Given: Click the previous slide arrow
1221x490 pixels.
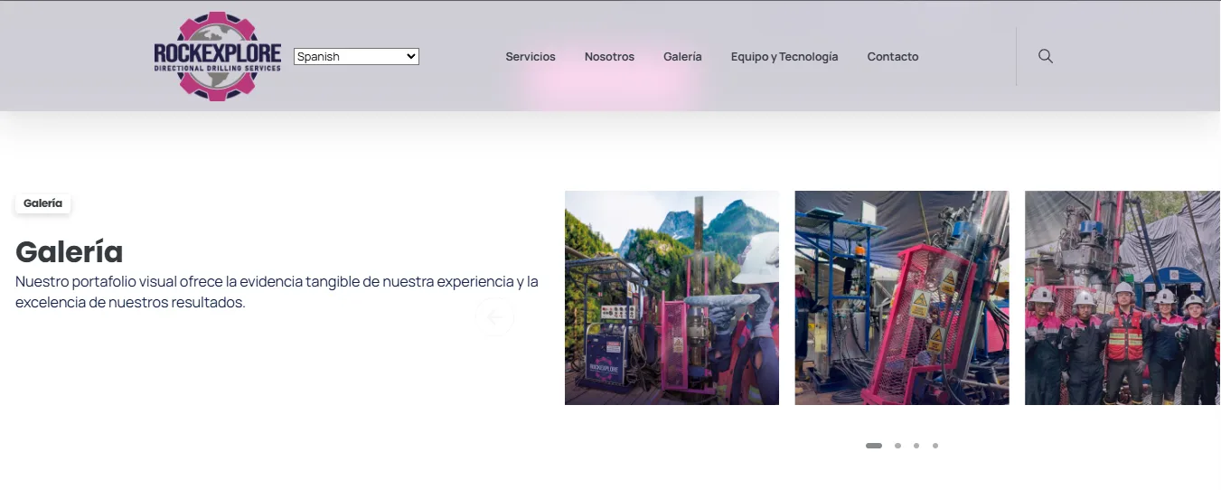Looking at the screenshot, I should (x=494, y=316).
